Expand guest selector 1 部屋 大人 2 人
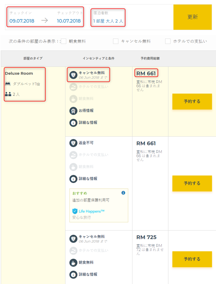 [108, 21]
